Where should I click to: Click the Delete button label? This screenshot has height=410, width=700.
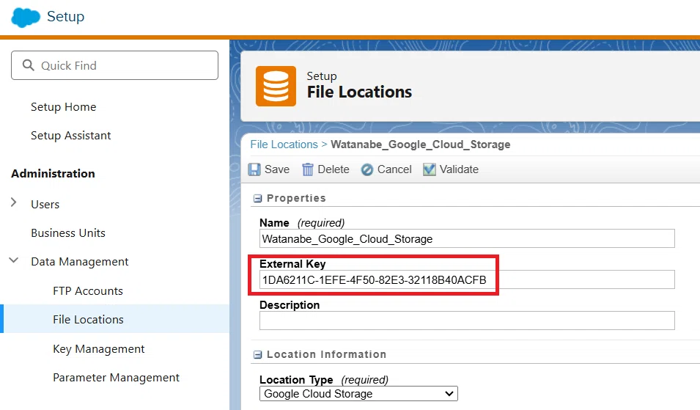tap(334, 169)
